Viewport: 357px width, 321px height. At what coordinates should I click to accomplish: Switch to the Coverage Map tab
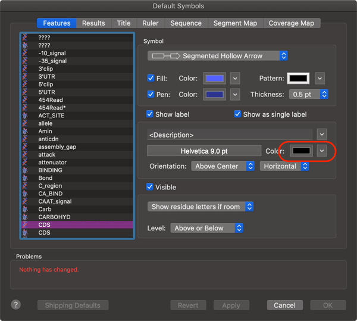pos(292,23)
